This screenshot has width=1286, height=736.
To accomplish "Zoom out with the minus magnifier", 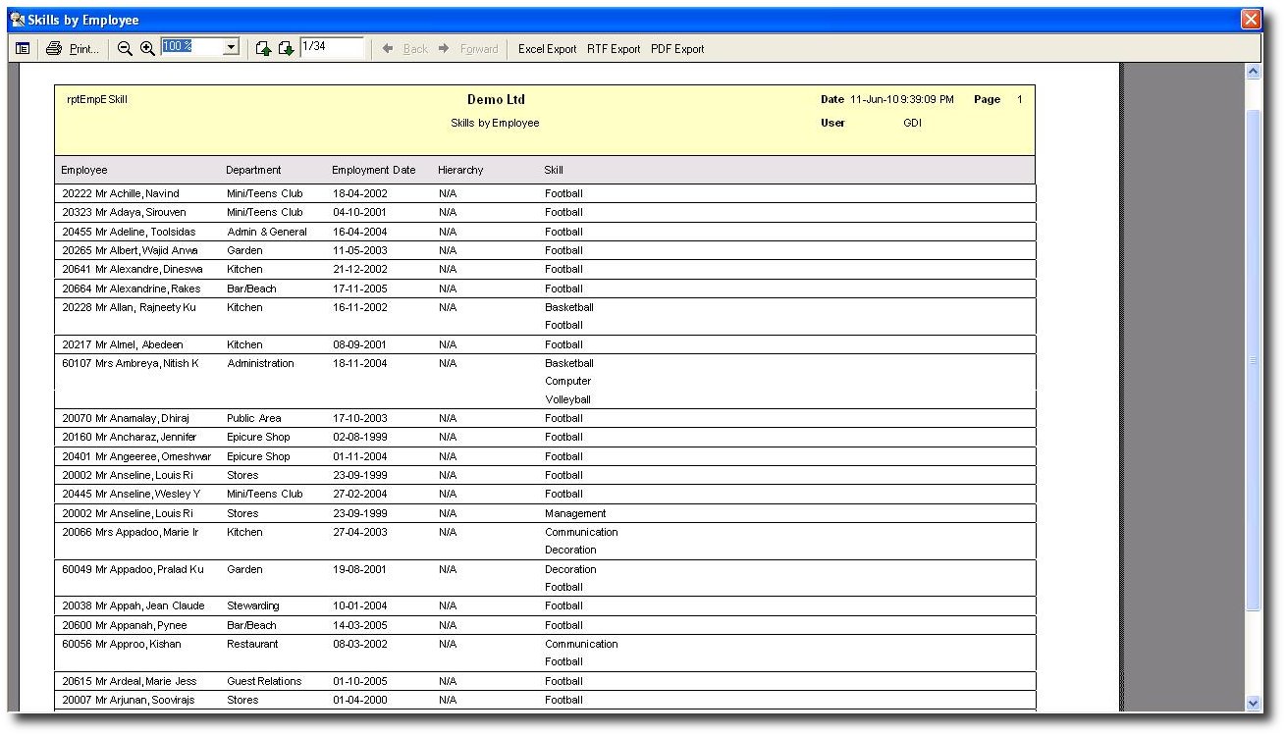I will pyautogui.click(x=125, y=49).
